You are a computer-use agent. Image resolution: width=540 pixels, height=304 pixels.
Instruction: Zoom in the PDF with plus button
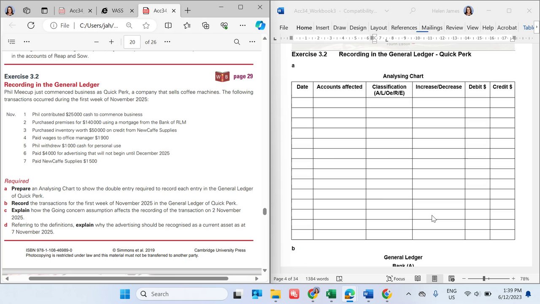point(111,42)
